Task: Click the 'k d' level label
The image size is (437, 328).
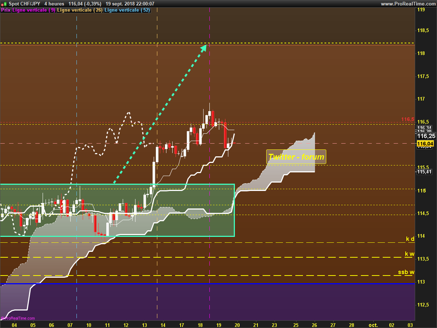Action: click(410, 239)
